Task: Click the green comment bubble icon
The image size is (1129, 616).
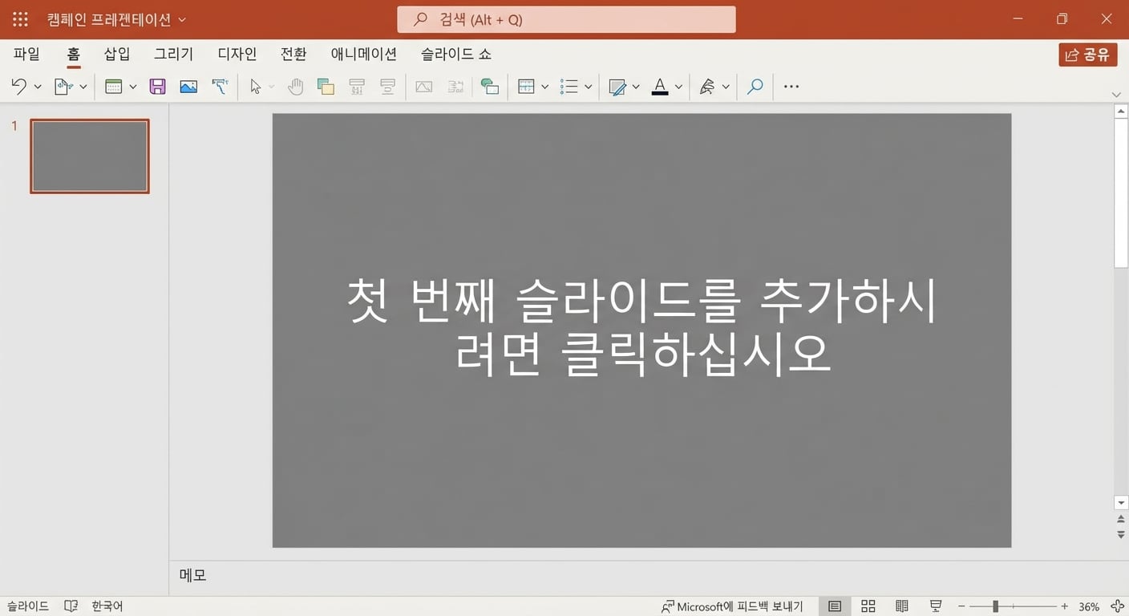Action: pos(490,87)
